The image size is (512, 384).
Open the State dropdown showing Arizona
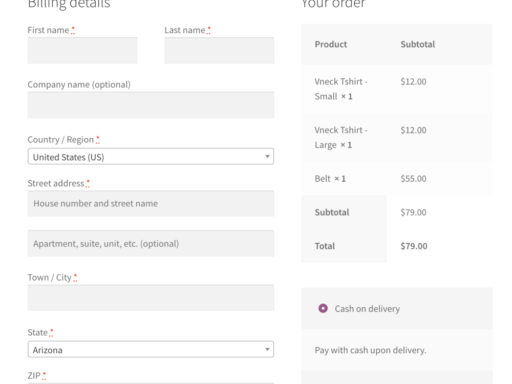pyautogui.click(x=151, y=349)
